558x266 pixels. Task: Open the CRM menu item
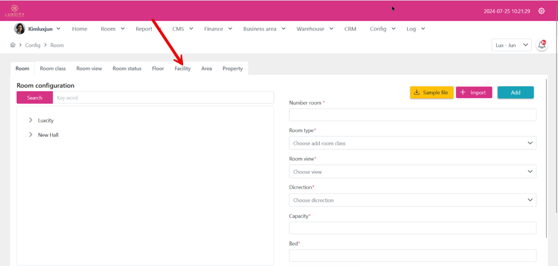(350, 29)
